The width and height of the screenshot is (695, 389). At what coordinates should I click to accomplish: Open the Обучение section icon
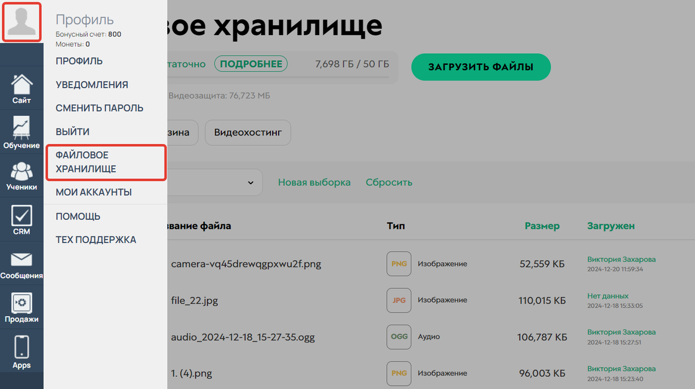(x=21, y=132)
